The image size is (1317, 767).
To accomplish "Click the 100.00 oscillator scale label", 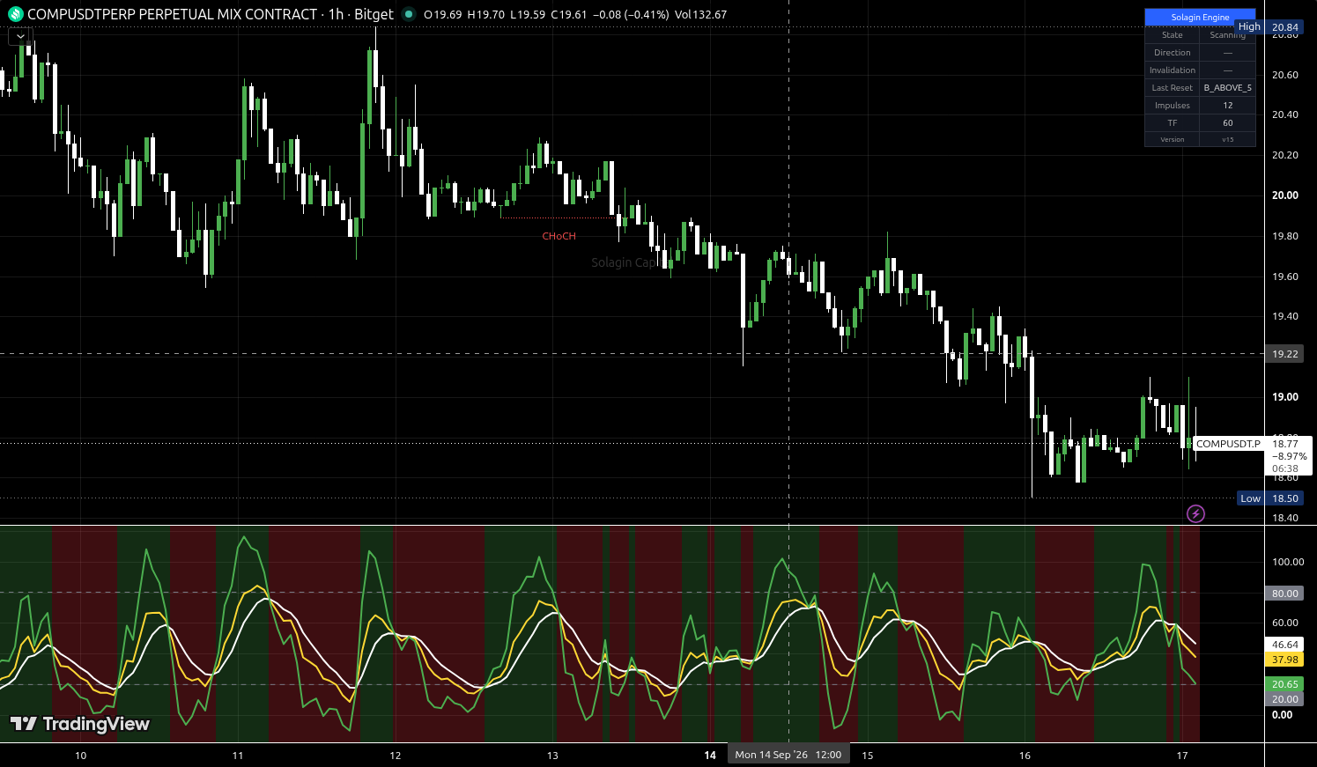I will [x=1288, y=562].
